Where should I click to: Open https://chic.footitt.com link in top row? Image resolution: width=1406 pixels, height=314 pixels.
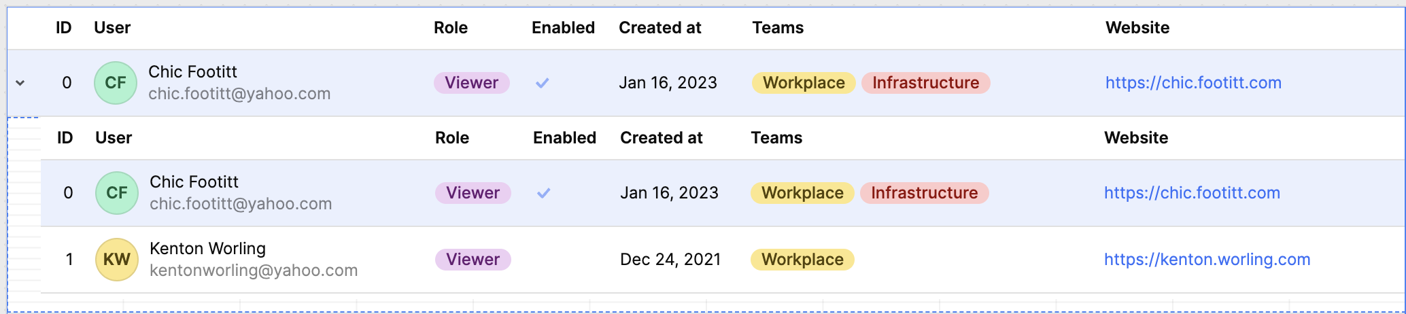[1193, 83]
